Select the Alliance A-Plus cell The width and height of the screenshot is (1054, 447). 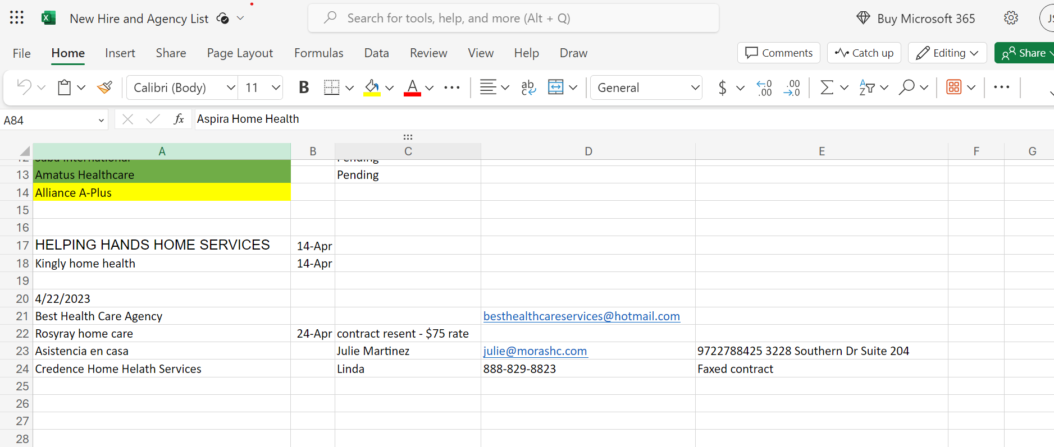click(x=162, y=192)
